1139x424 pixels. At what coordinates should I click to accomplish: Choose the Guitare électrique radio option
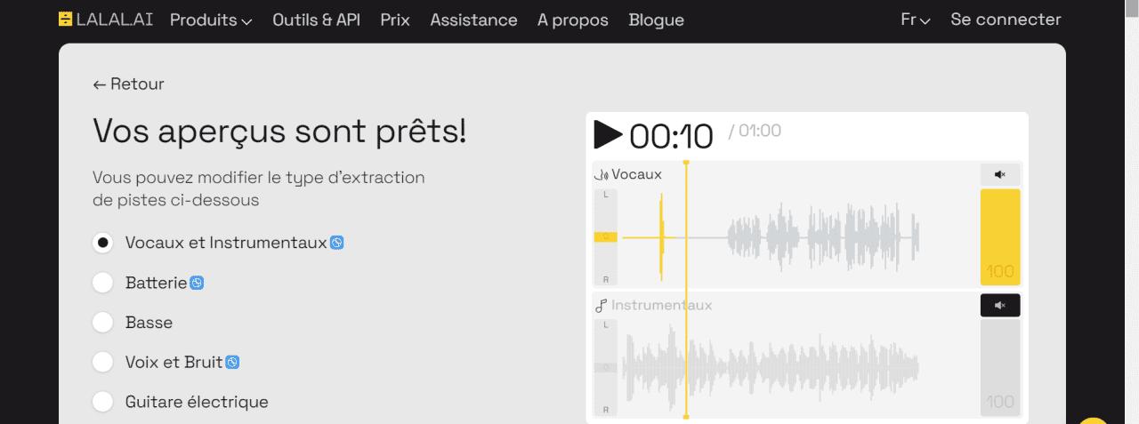click(103, 402)
